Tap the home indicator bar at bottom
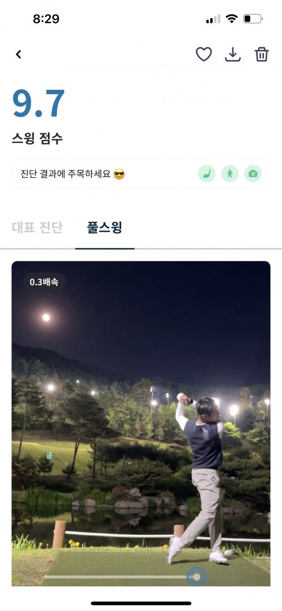Screen dimensions: 282x611 (x=141, y=603)
